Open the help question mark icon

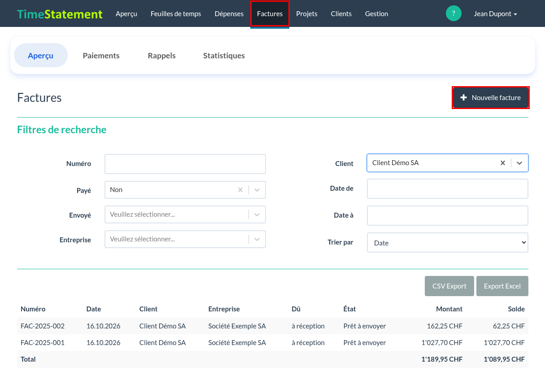(x=453, y=13)
